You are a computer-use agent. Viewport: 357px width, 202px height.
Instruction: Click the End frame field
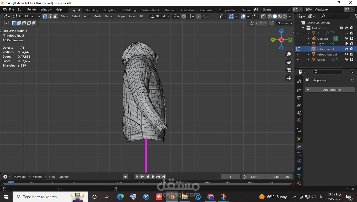tap(282, 177)
